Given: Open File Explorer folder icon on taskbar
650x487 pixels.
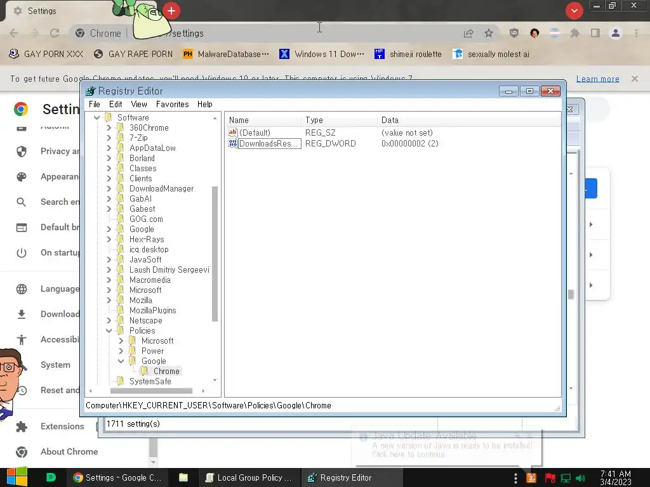Looking at the screenshot, I should coord(183,478).
